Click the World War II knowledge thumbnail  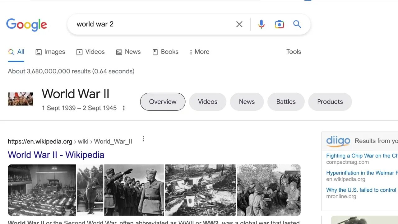pos(20,99)
